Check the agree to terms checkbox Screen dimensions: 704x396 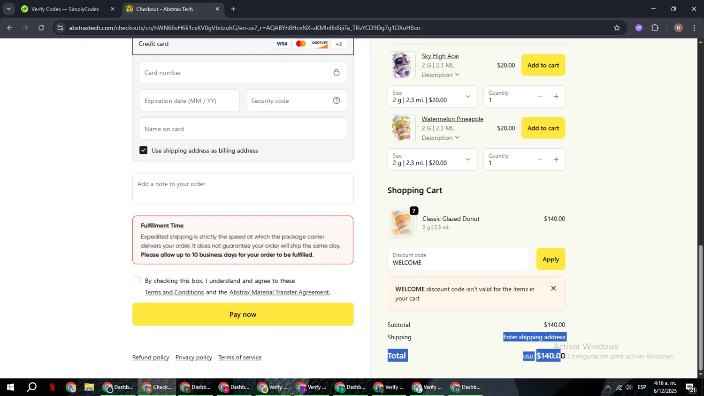(137, 281)
